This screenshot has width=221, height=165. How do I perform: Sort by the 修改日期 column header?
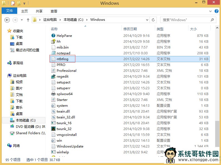click(x=130, y=29)
